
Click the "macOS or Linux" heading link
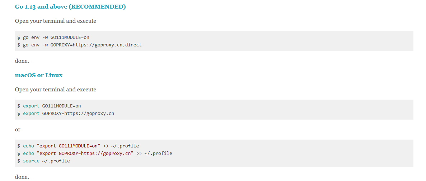[39, 75]
